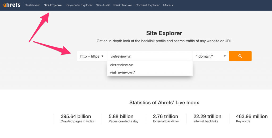Click the 463.96 million Keywords stat
The width and height of the screenshot is (272, 138).
[252, 119]
